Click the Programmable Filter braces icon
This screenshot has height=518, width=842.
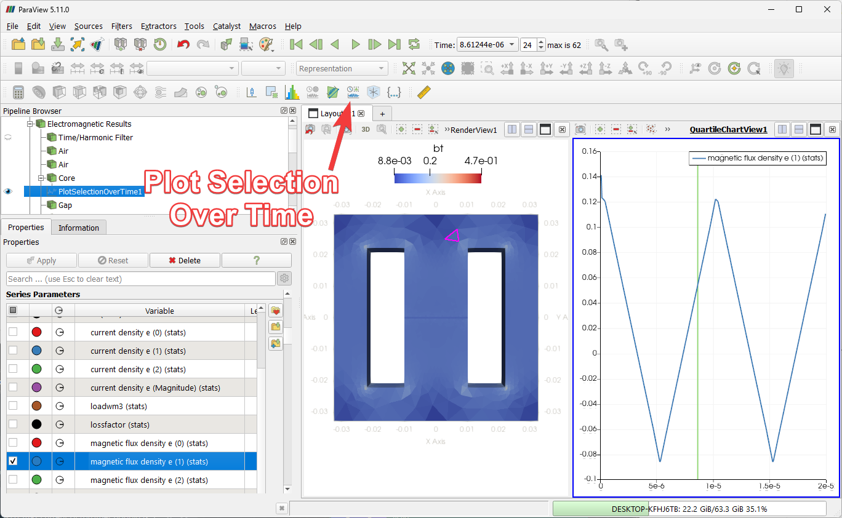[394, 92]
